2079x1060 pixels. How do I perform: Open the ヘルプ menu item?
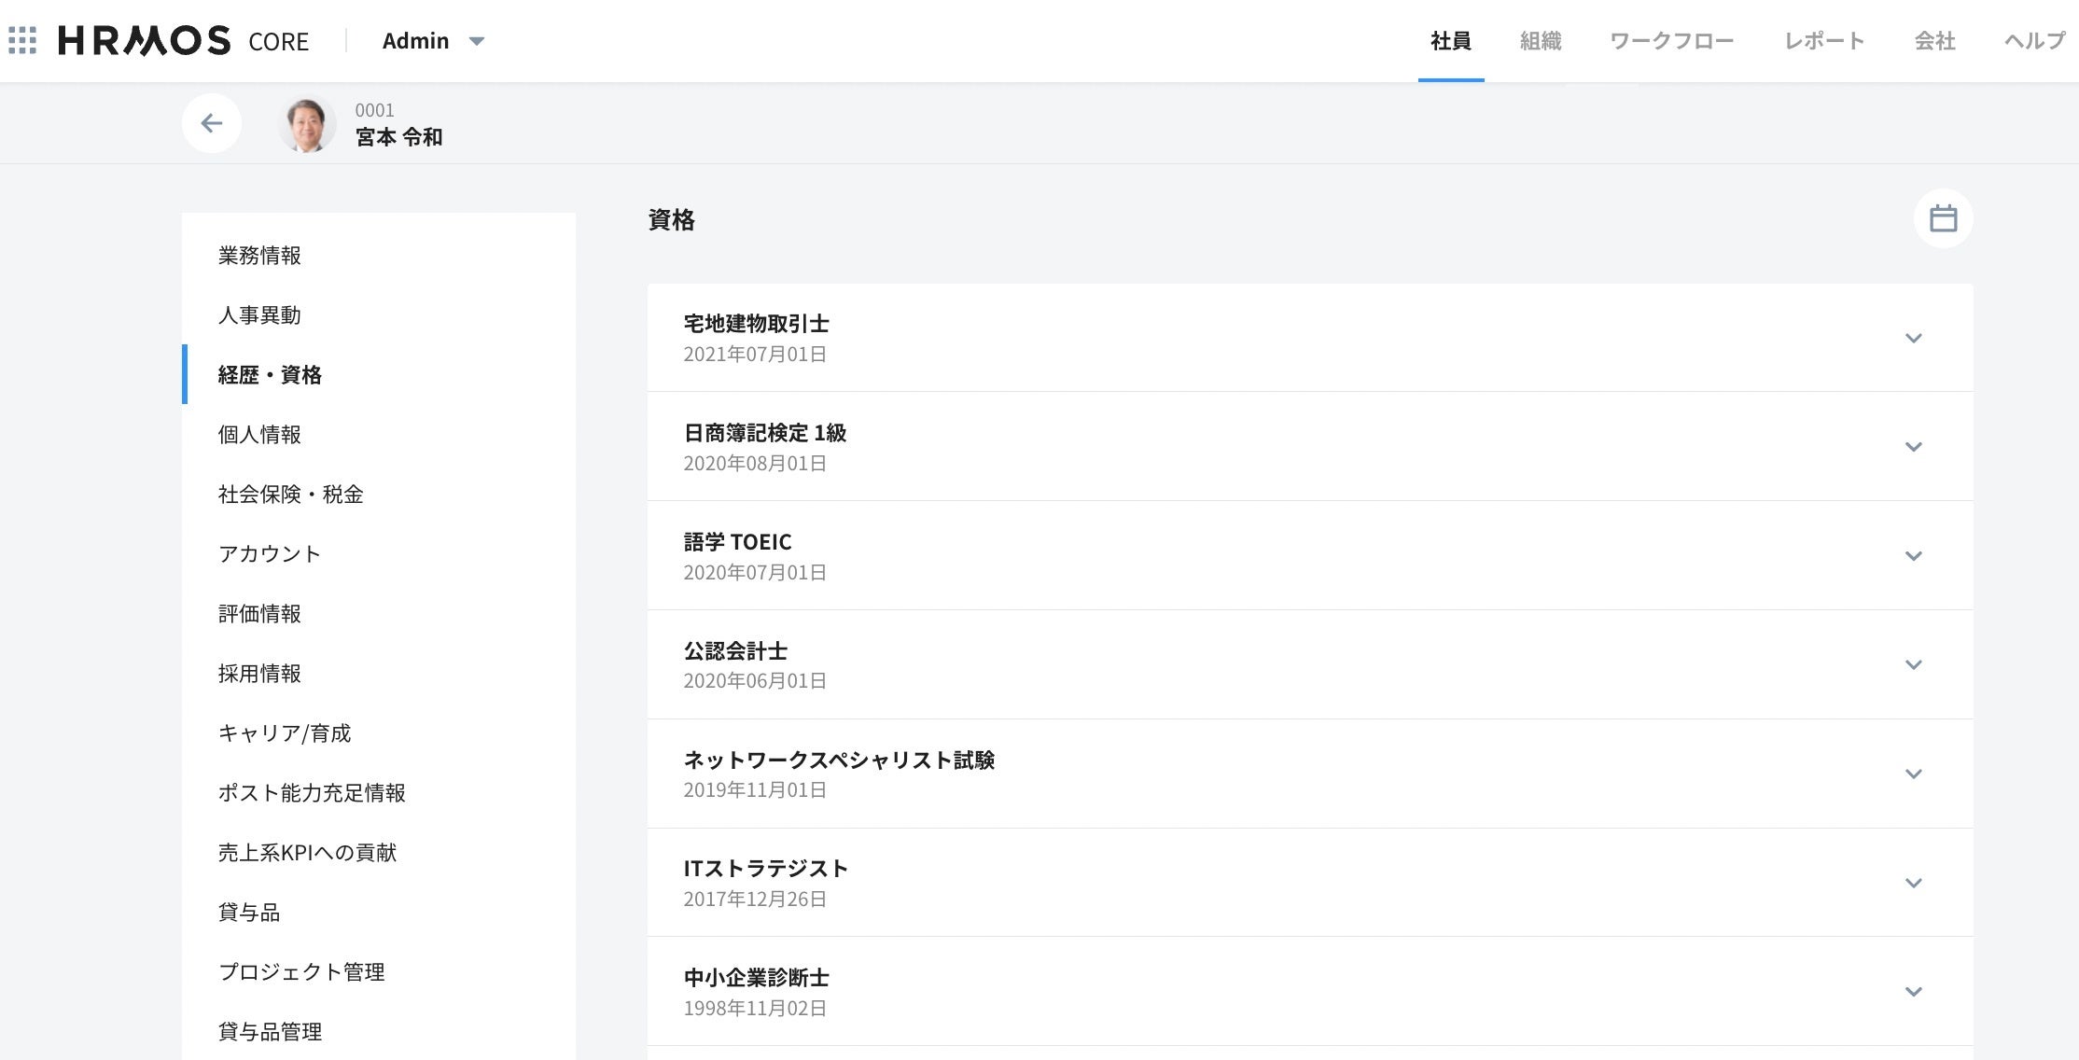click(2034, 41)
